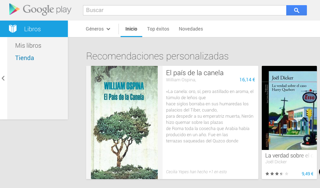Open the book title El país de la canela
Viewport: 320px width, 188px height.
(x=195, y=73)
